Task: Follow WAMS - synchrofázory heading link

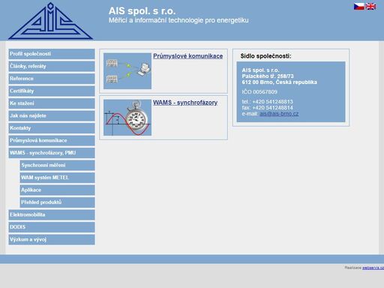Action: 185,103
